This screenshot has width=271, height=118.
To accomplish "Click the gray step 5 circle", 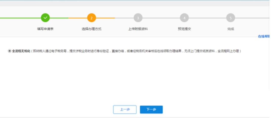I will pyautogui.click(x=231, y=18).
